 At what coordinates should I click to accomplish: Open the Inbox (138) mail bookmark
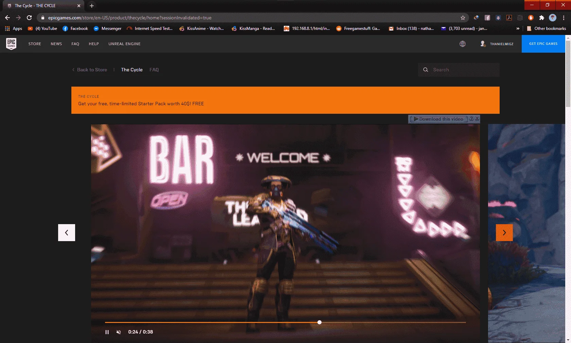(x=411, y=29)
